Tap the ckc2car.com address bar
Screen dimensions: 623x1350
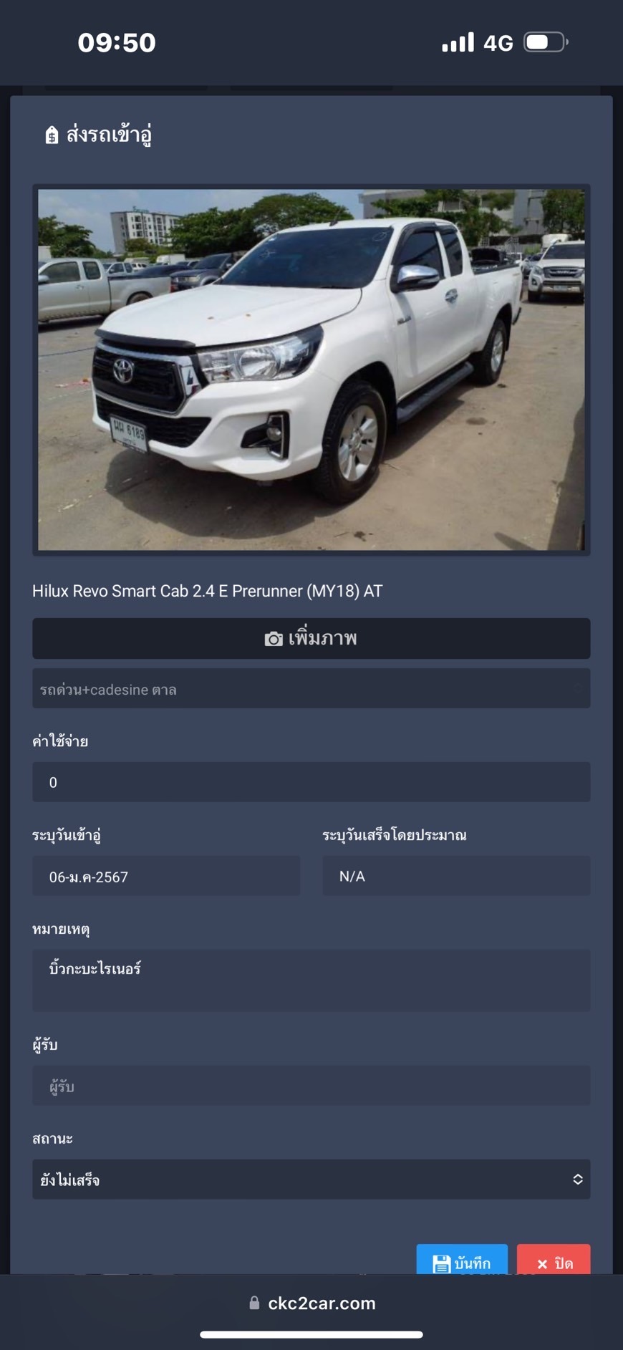click(x=311, y=1303)
